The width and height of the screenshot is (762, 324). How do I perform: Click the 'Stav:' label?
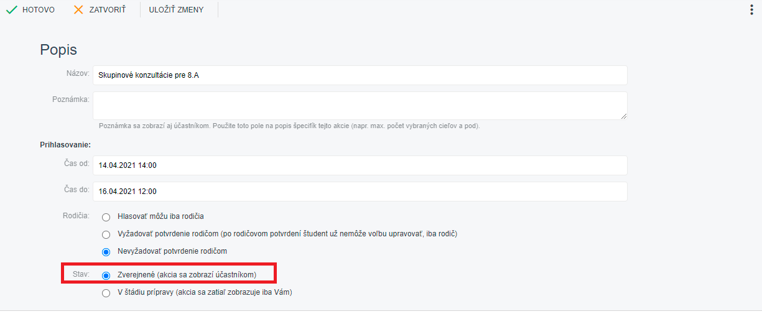click(x=81, y=274)
